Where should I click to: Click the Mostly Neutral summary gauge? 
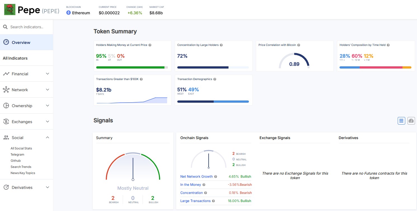pos(133,166)
